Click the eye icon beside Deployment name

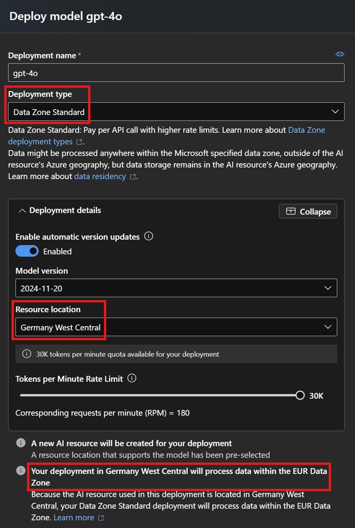(340, 54)
